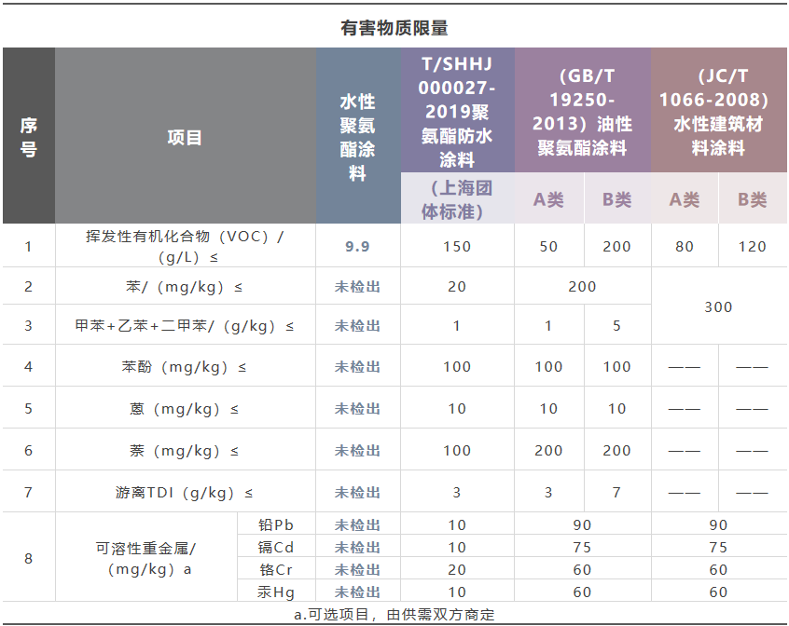Click the merged 300 value cell
The image size is (789, 626).
tap(718, 306)
